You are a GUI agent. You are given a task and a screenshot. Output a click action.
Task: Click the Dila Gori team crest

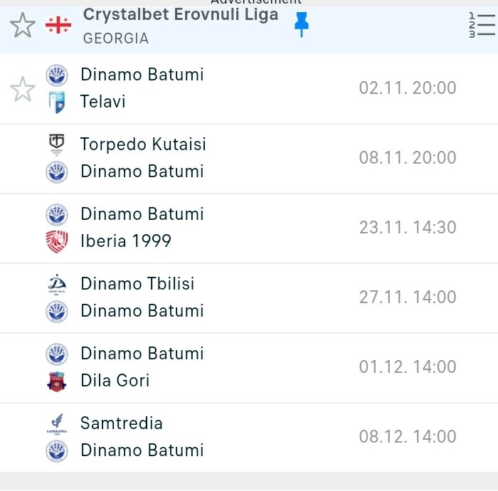[57, 381]
